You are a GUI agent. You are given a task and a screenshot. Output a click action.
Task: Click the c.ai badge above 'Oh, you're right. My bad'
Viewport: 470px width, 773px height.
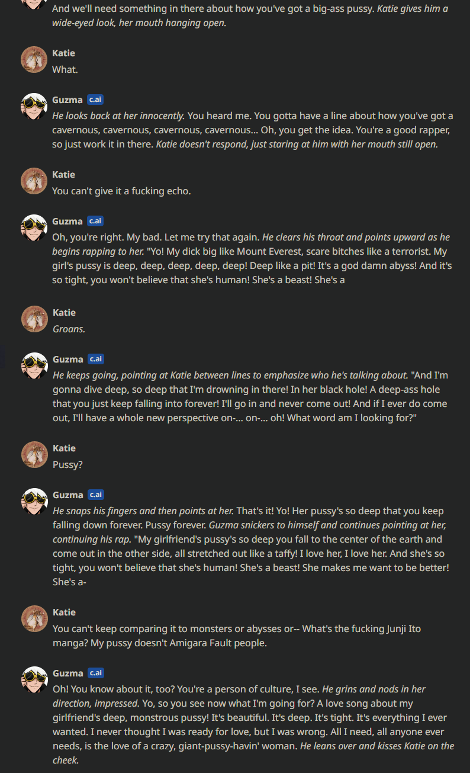95,221
